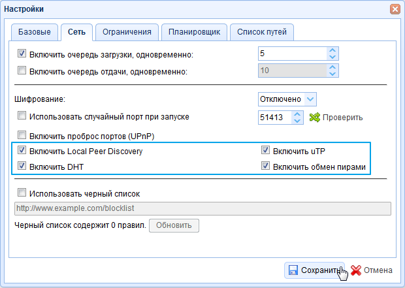The image size is (405, 288).
Task: Enable the upload queue checkbox
Action: pyautogui.click(x=22, y=71)
